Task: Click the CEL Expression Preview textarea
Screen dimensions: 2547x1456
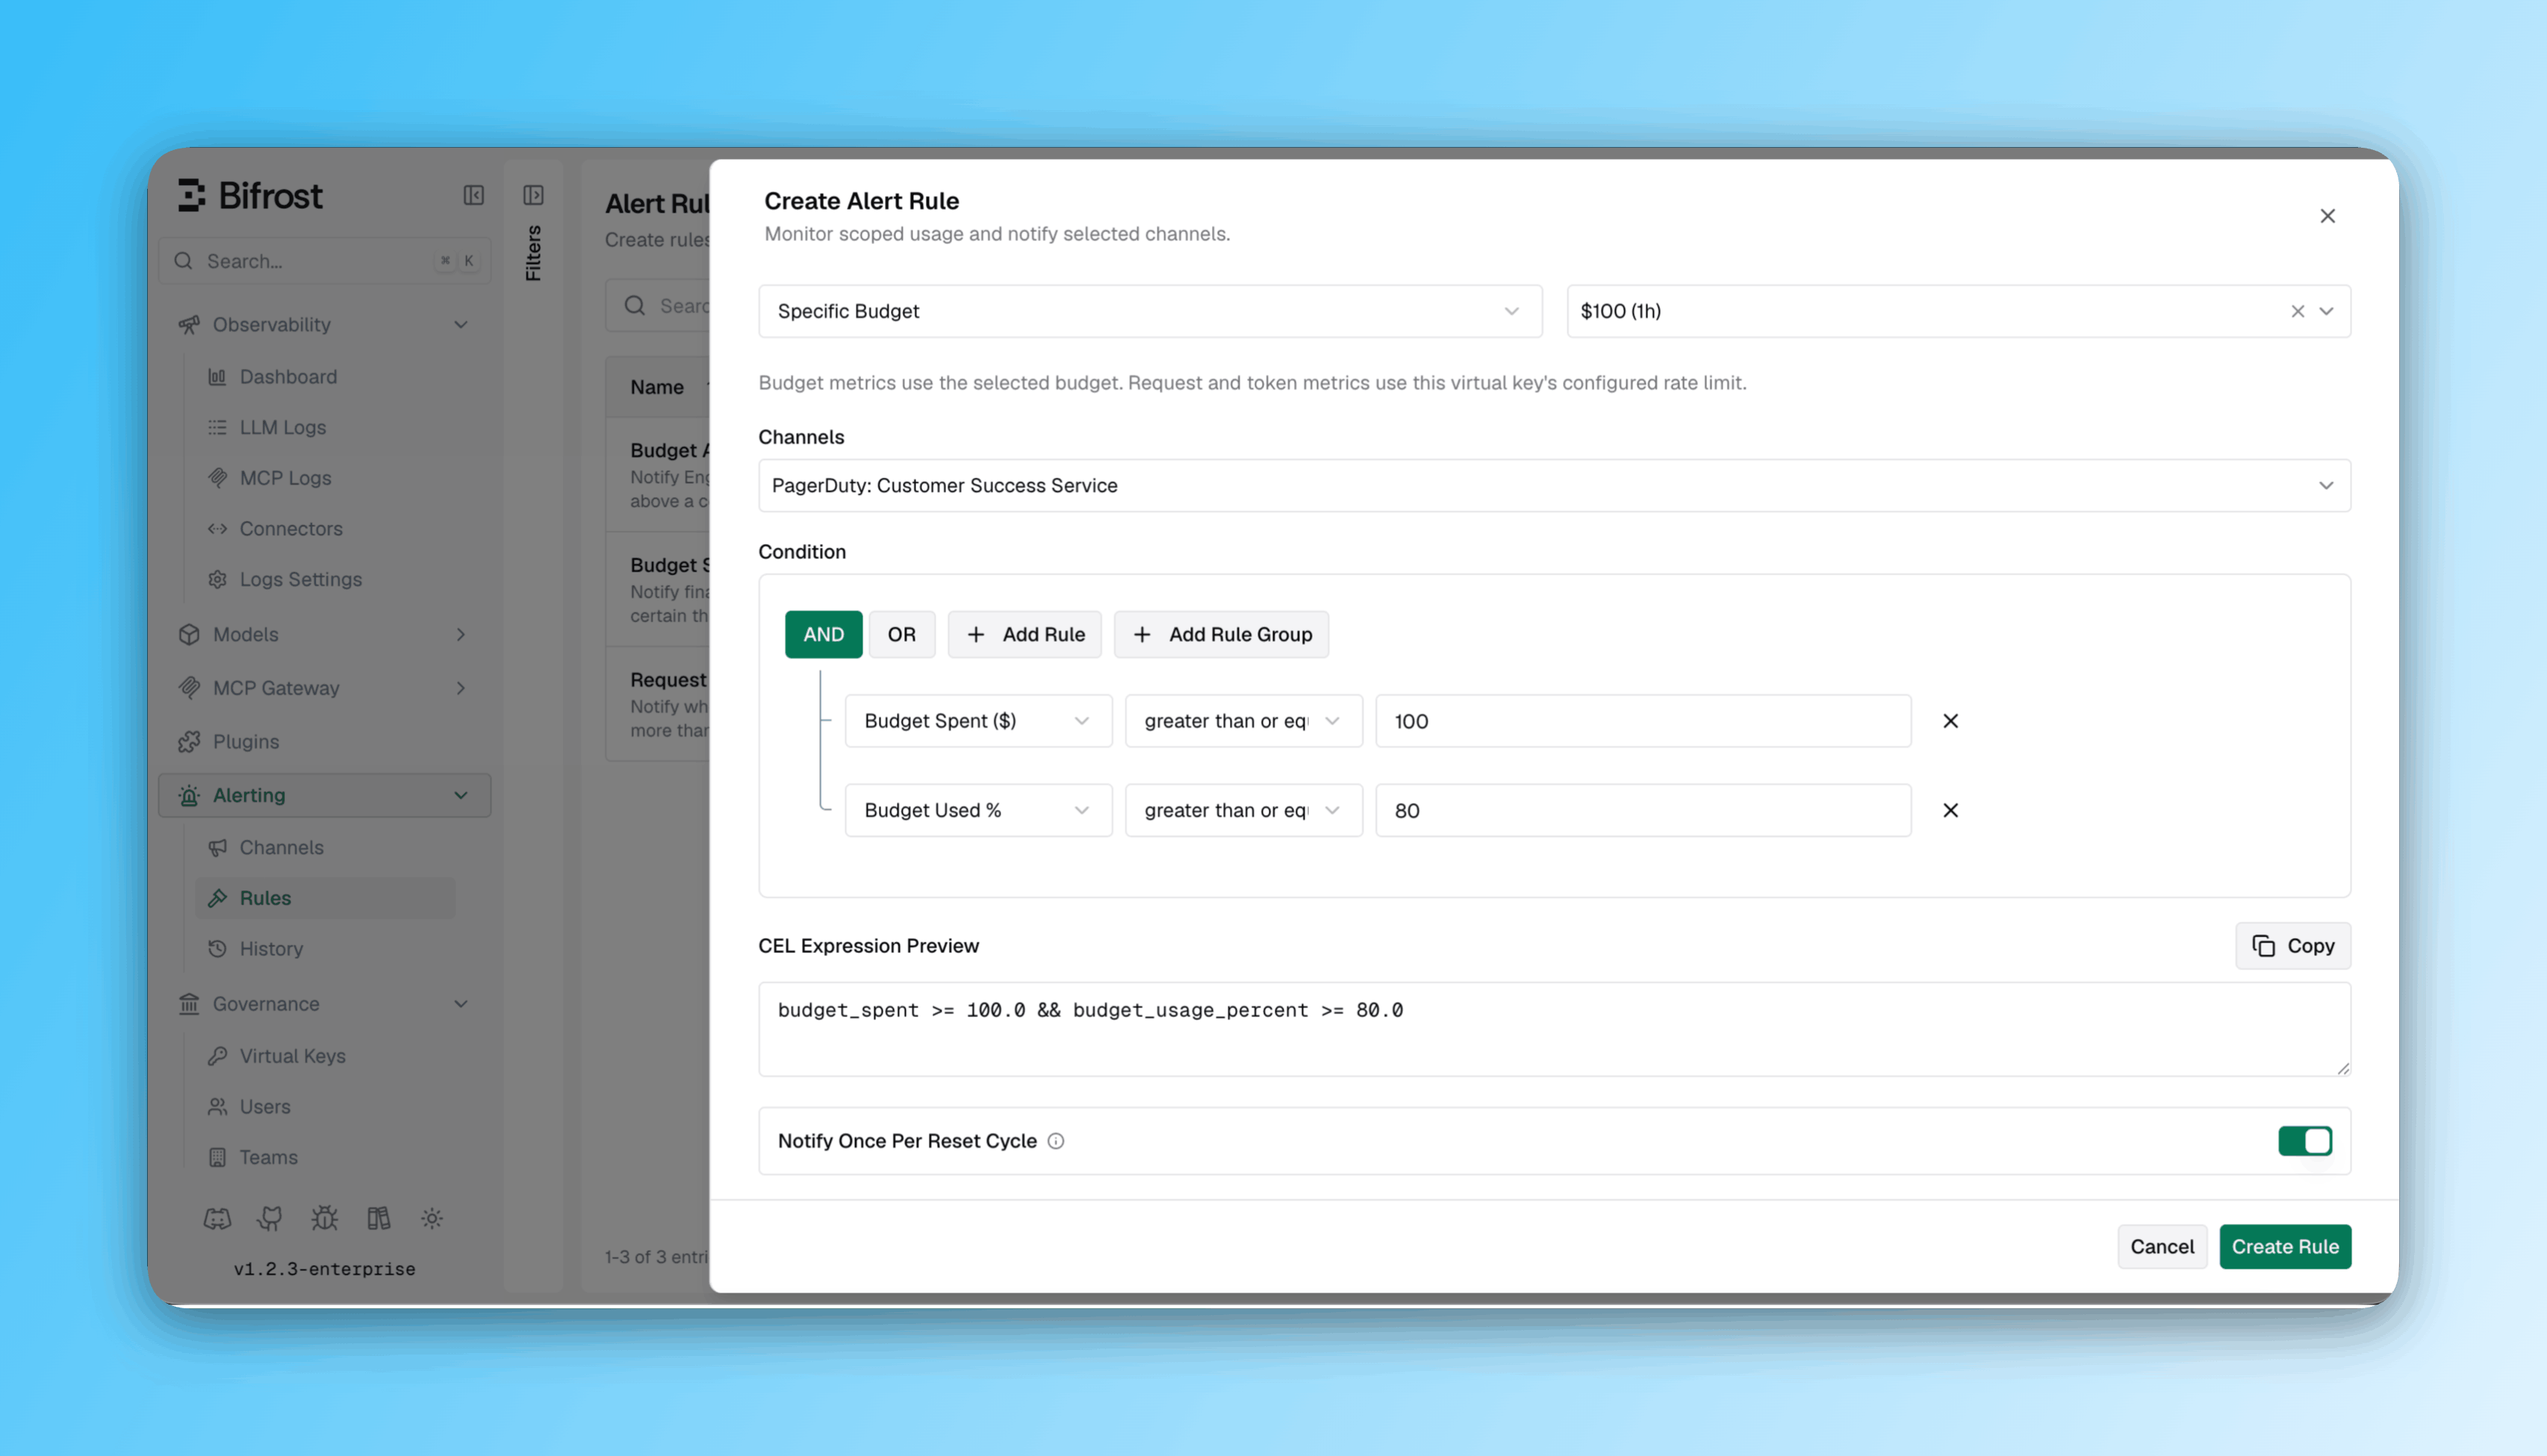Action: click(x=1554, y=1029)
